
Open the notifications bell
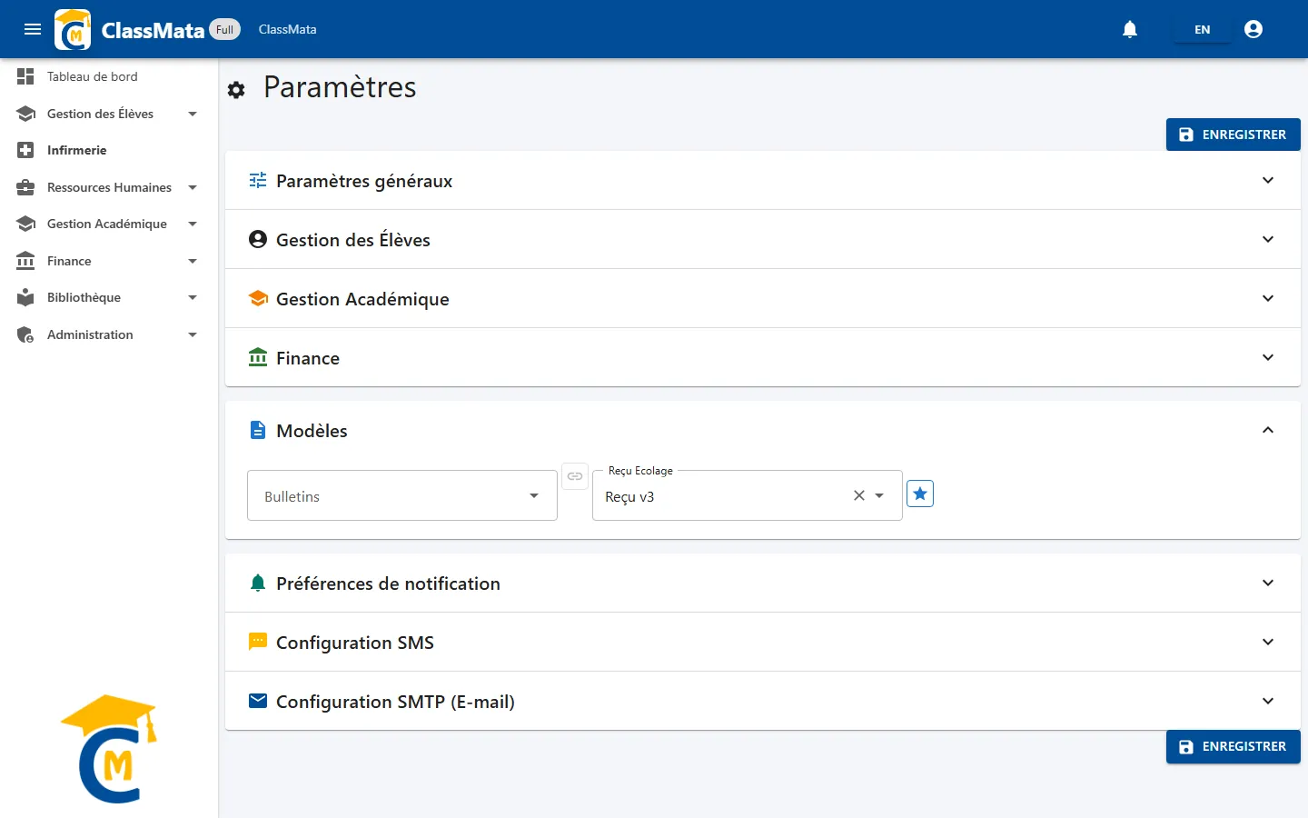pos(1130,29)
